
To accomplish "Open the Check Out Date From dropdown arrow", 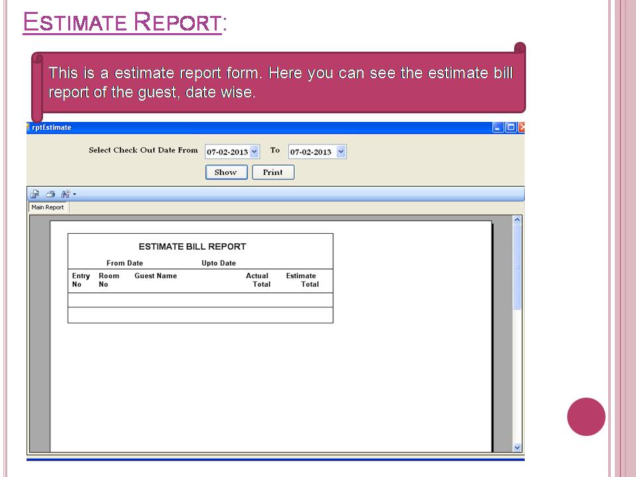I will 254,152.
